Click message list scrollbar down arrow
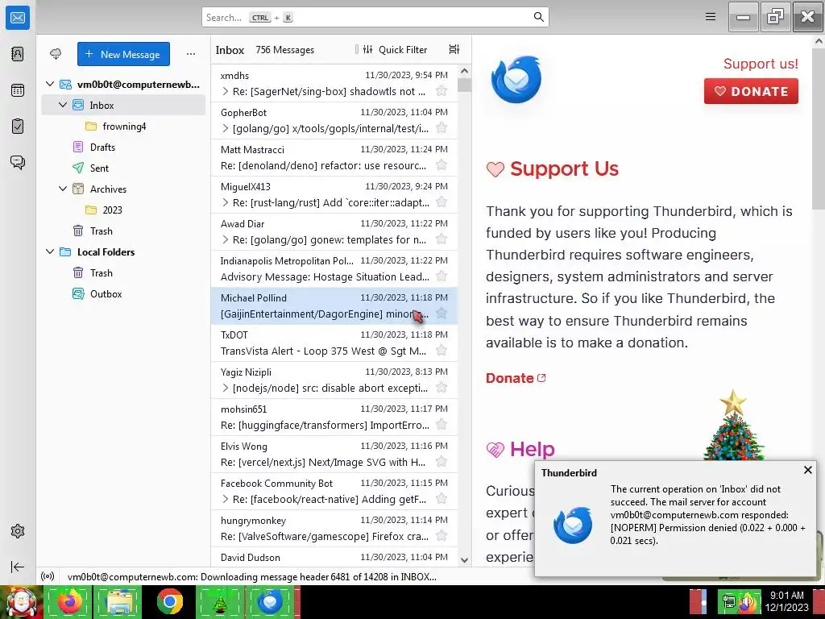The image size is (825, 619). point(464,560)
